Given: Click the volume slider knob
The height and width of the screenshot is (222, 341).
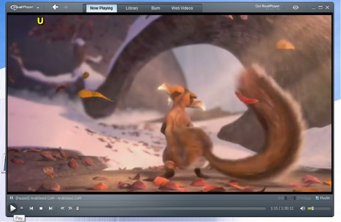Looking at the screenshot, I should pyautogui.click(x=312, y=208).
